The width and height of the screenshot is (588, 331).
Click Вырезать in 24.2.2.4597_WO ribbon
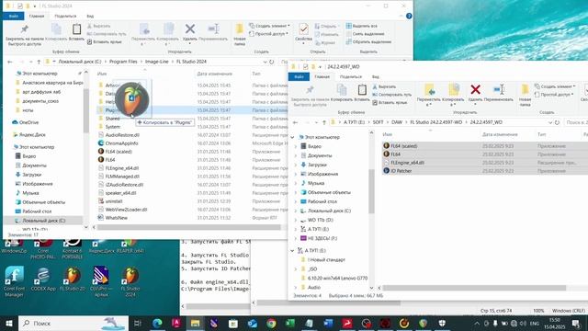384,86
